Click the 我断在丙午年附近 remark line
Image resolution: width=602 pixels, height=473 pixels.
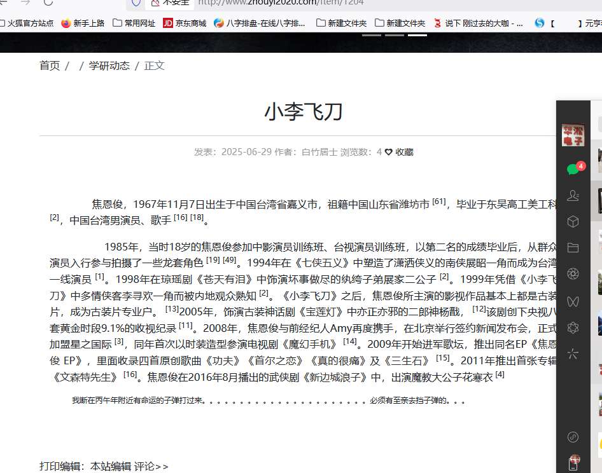pyautogui.click(x=268, y=401)
